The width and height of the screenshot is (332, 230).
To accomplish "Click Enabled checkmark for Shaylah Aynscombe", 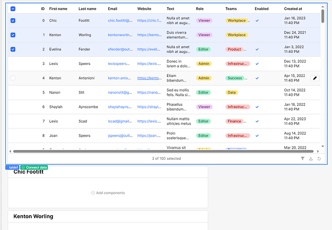I will pos(257,107).
